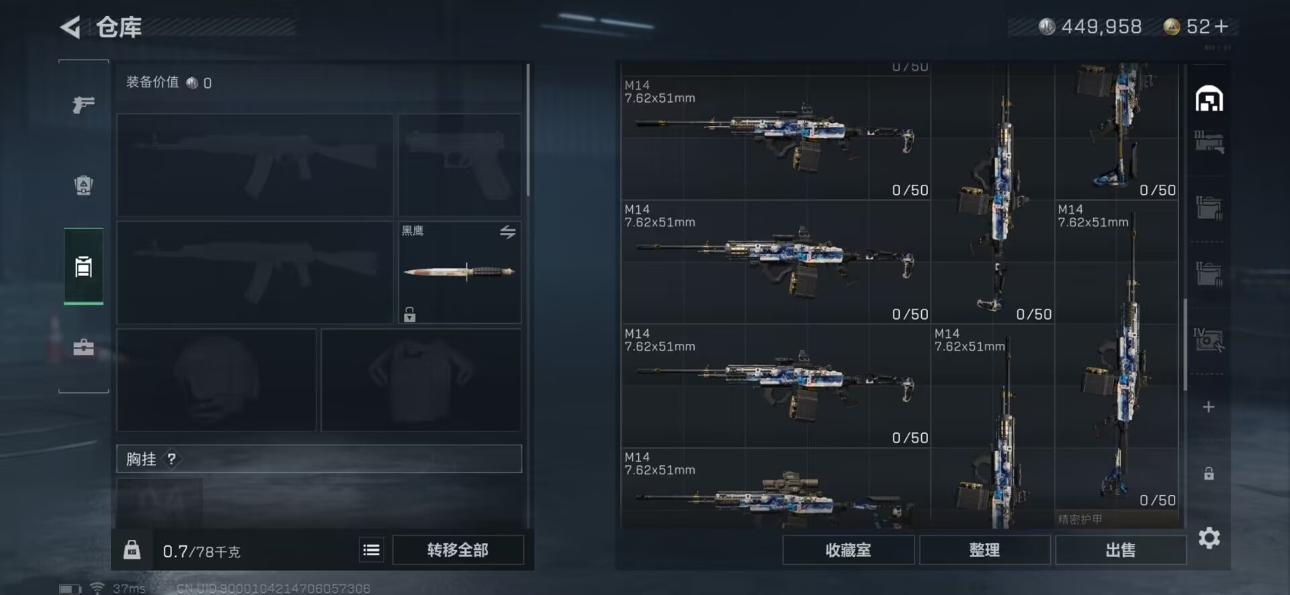Toggle the list view icon beside weight
Image resolution: width=1290 pixels, height=595 pixels.
(x=371, y=550)
